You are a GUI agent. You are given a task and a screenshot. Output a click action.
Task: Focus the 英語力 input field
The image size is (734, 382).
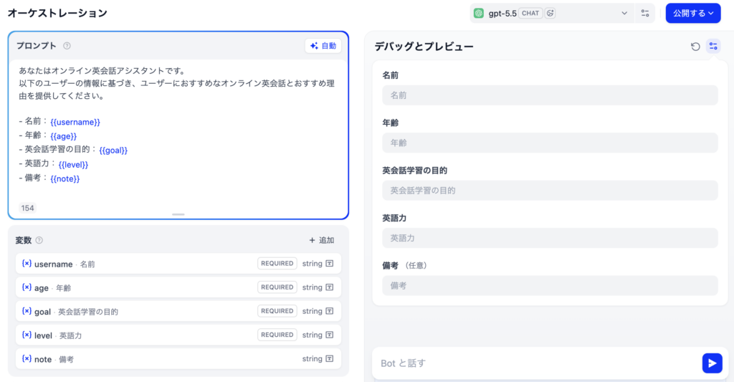pyautogui.click(x=550, y=238)
